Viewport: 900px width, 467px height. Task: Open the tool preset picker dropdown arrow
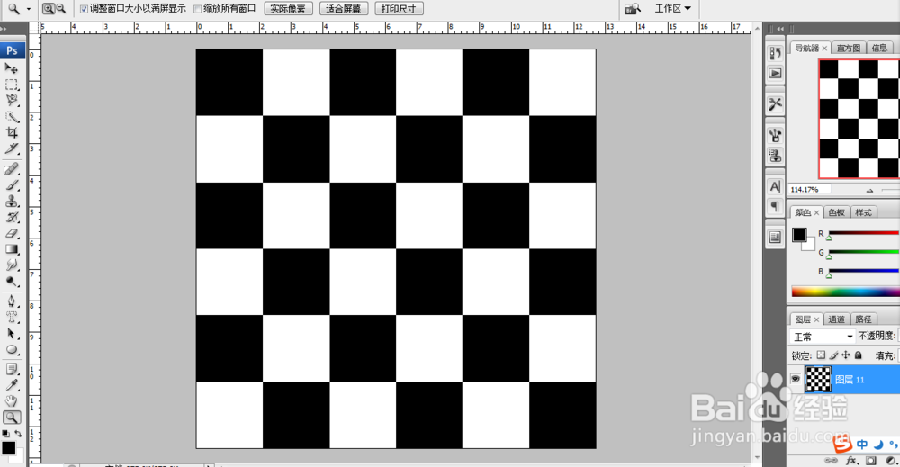click(29, 9)
